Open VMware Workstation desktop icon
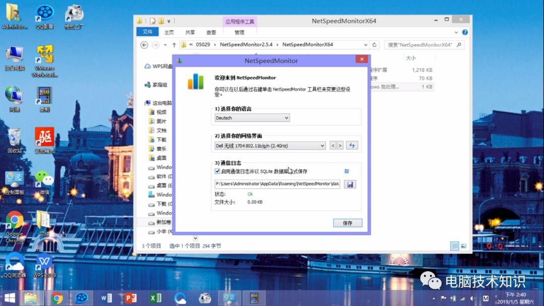This screenshot has height=306, width=544. pos(44,61)
